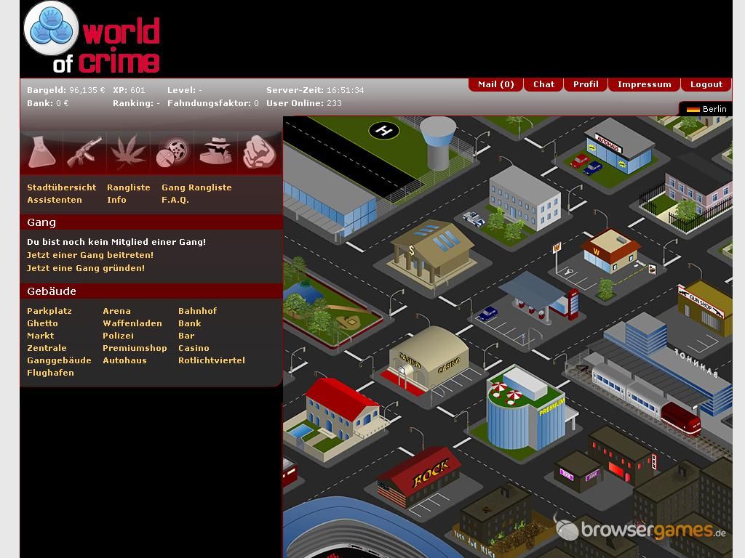Go to Autohaus text link
The image size is (745, 558).
[x=124, y=360]
